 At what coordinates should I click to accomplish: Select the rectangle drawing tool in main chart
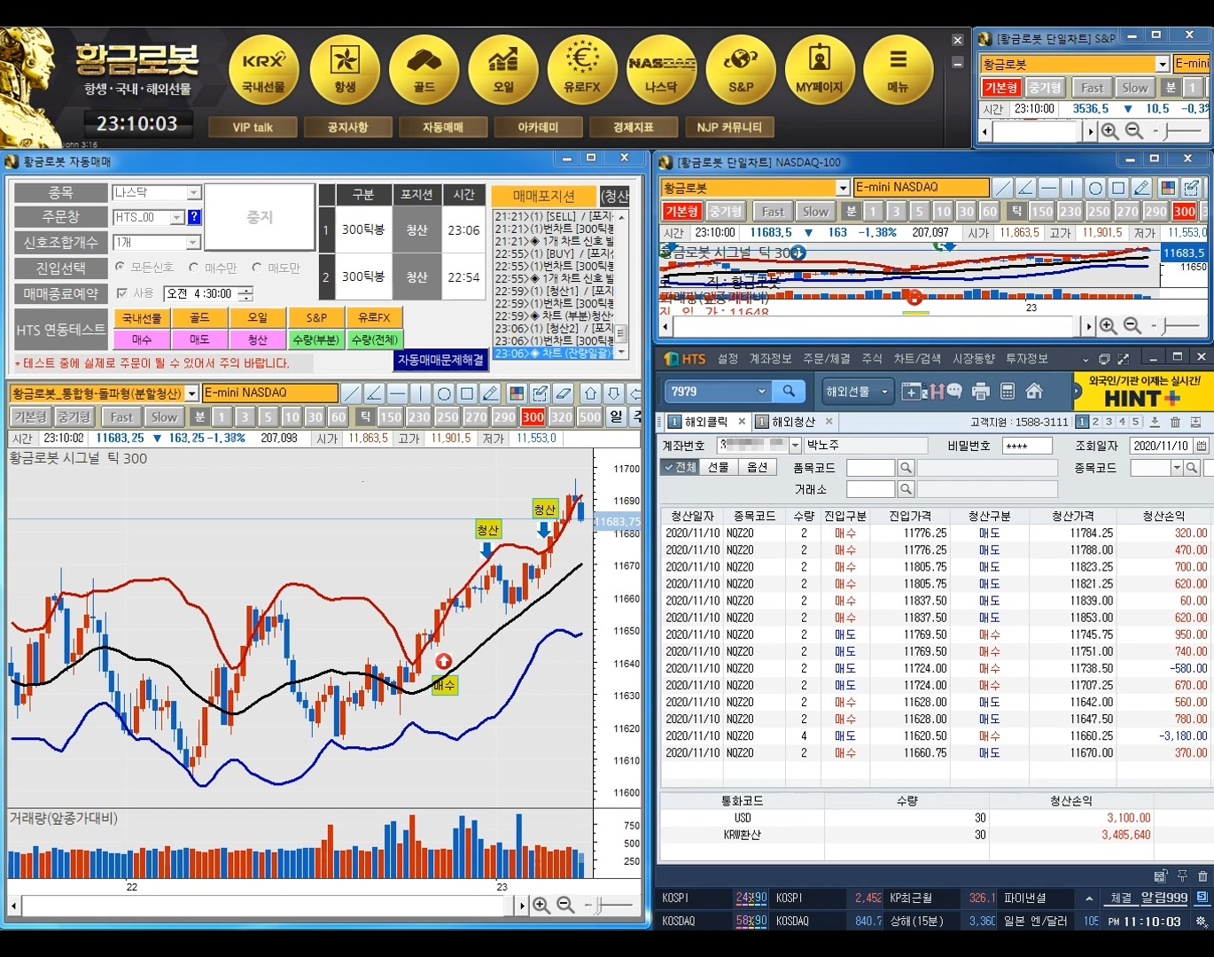pyautogui.click(x=467, y=393)
